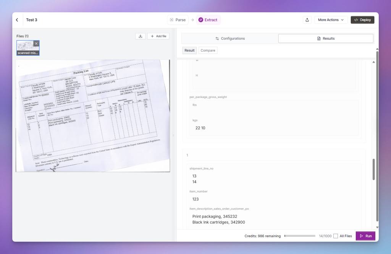Click the Deploy button

(x=362, y=20)
